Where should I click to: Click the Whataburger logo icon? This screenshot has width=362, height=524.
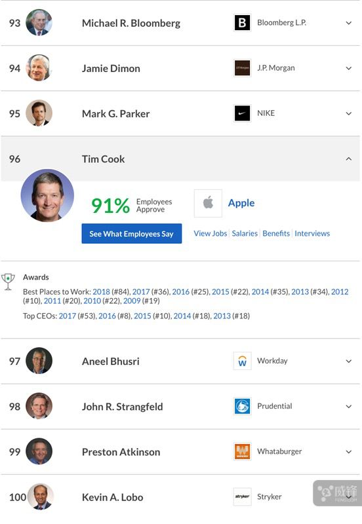(242, 451)
